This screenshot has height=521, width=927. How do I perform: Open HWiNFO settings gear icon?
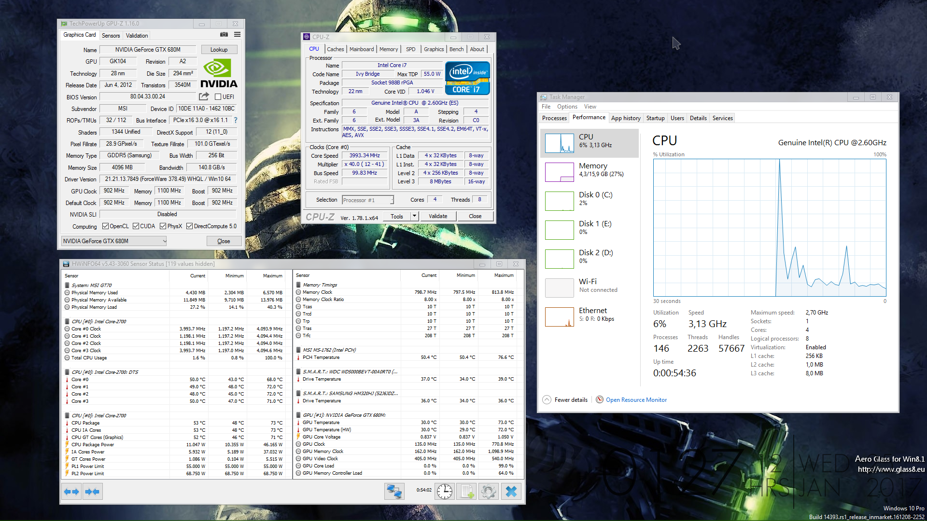pos(488,492)
